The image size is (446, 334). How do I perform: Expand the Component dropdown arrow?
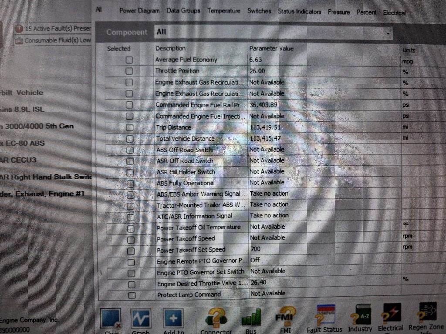pyautogui.click(x=387, y=33)
